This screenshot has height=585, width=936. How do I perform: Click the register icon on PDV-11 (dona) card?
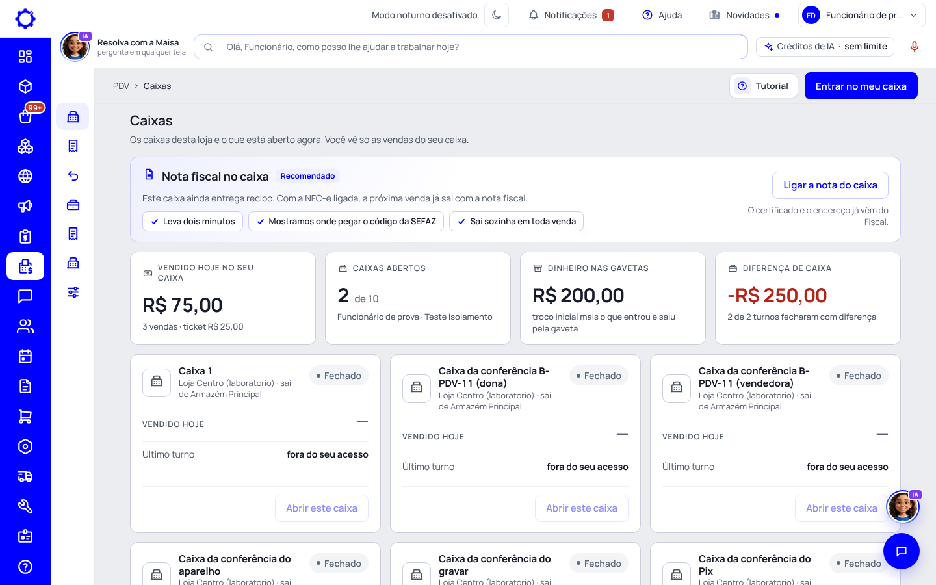coord(417,388)
